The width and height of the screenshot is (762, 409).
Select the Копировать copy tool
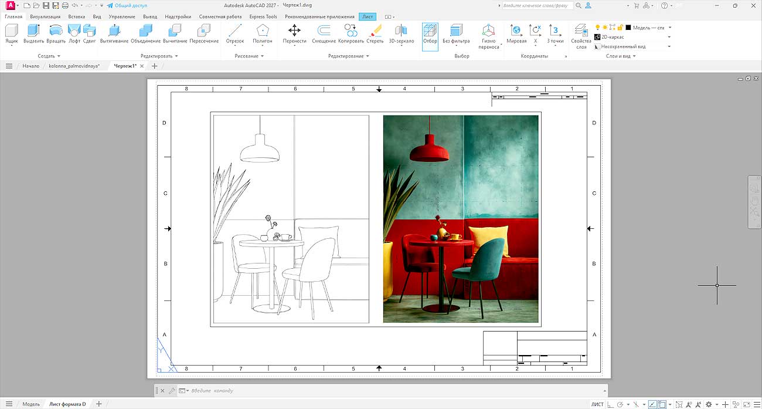[351, 34]
